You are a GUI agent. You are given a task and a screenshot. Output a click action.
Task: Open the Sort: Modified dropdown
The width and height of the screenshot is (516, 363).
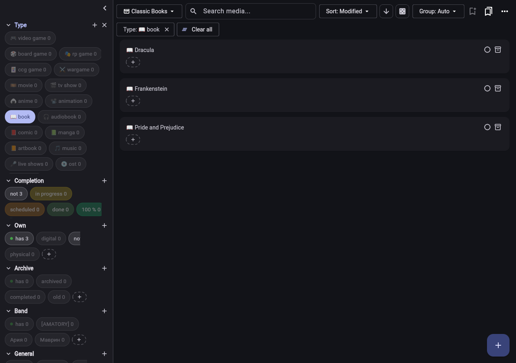point(348,11)
